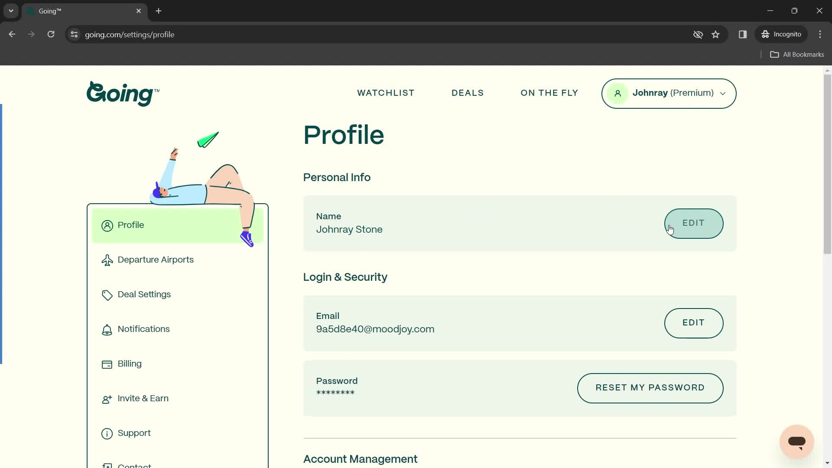Viewport: 832px width, 468px height.
Task: Click EDIT to change email address
Action: pos(694,322)
